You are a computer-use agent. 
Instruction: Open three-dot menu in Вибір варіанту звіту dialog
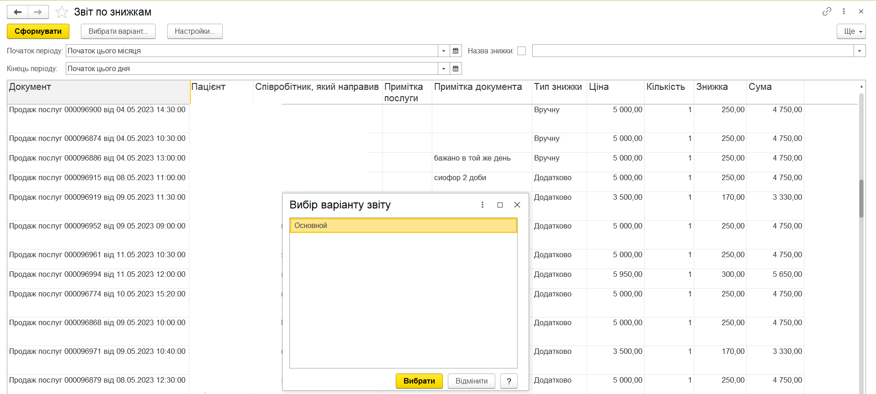[483, 205]
